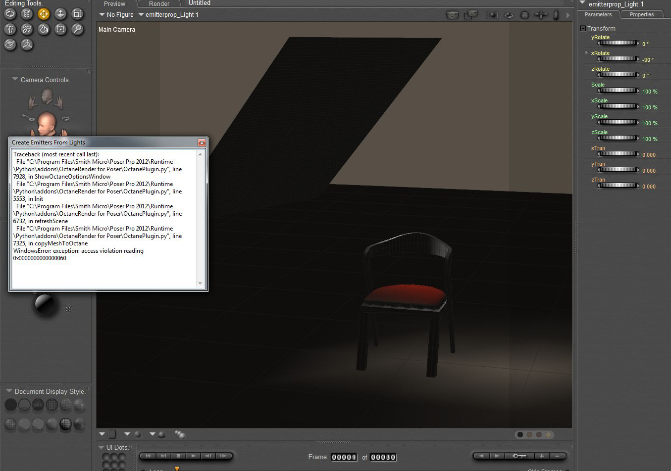This screenshot has width=671, height=471.
Task: Click the Untitled document title
Action: point(200,3)
